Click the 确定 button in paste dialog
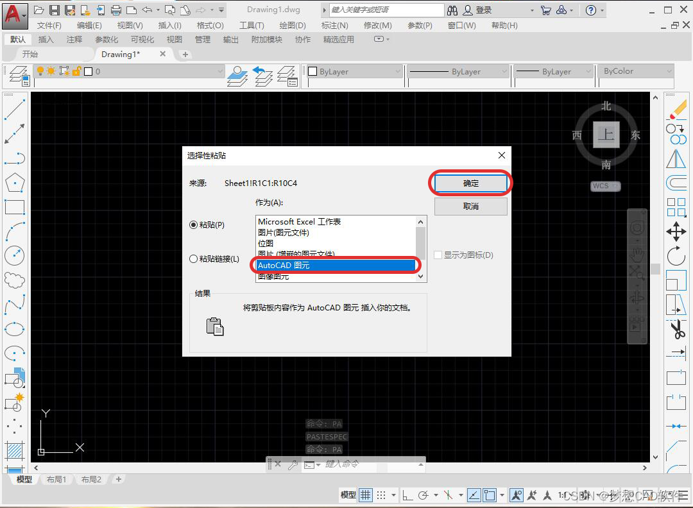 tap(471, 183)
